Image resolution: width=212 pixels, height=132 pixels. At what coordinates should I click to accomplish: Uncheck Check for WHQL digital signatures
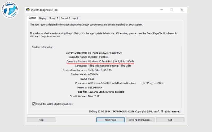coord(34,104)
